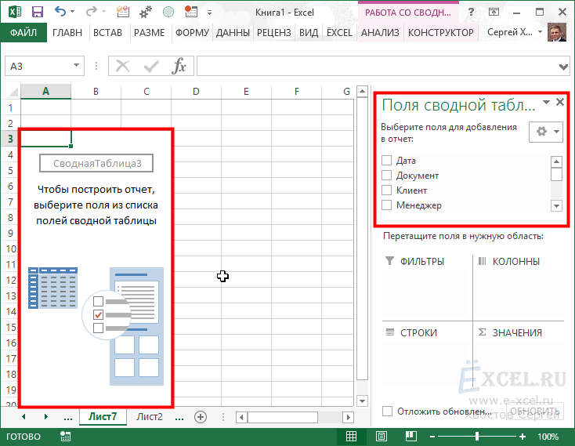
Task: Click zoom out minus icon
Action: coord(432,437)
